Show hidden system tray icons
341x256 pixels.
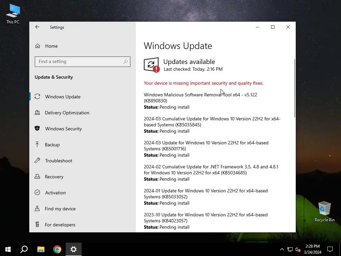tap(282, 249)
